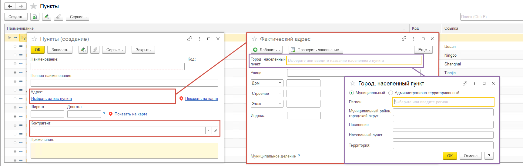
Task: Click help question mark near Муниципальное деление
Action: 299,156
